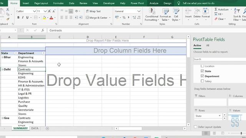Click the Borders icon
Viewport: 246px width, 138px height.
pyautogui.click(x=36, y=18)
